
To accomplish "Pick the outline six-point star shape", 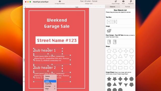I will point(115,51).
